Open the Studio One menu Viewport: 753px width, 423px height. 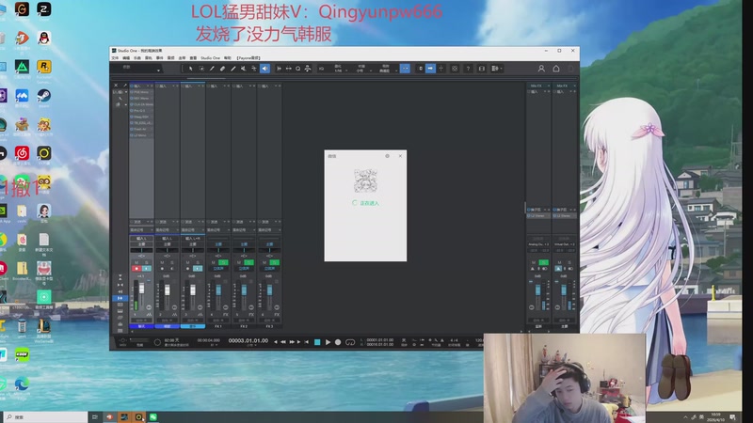point(210,58)
